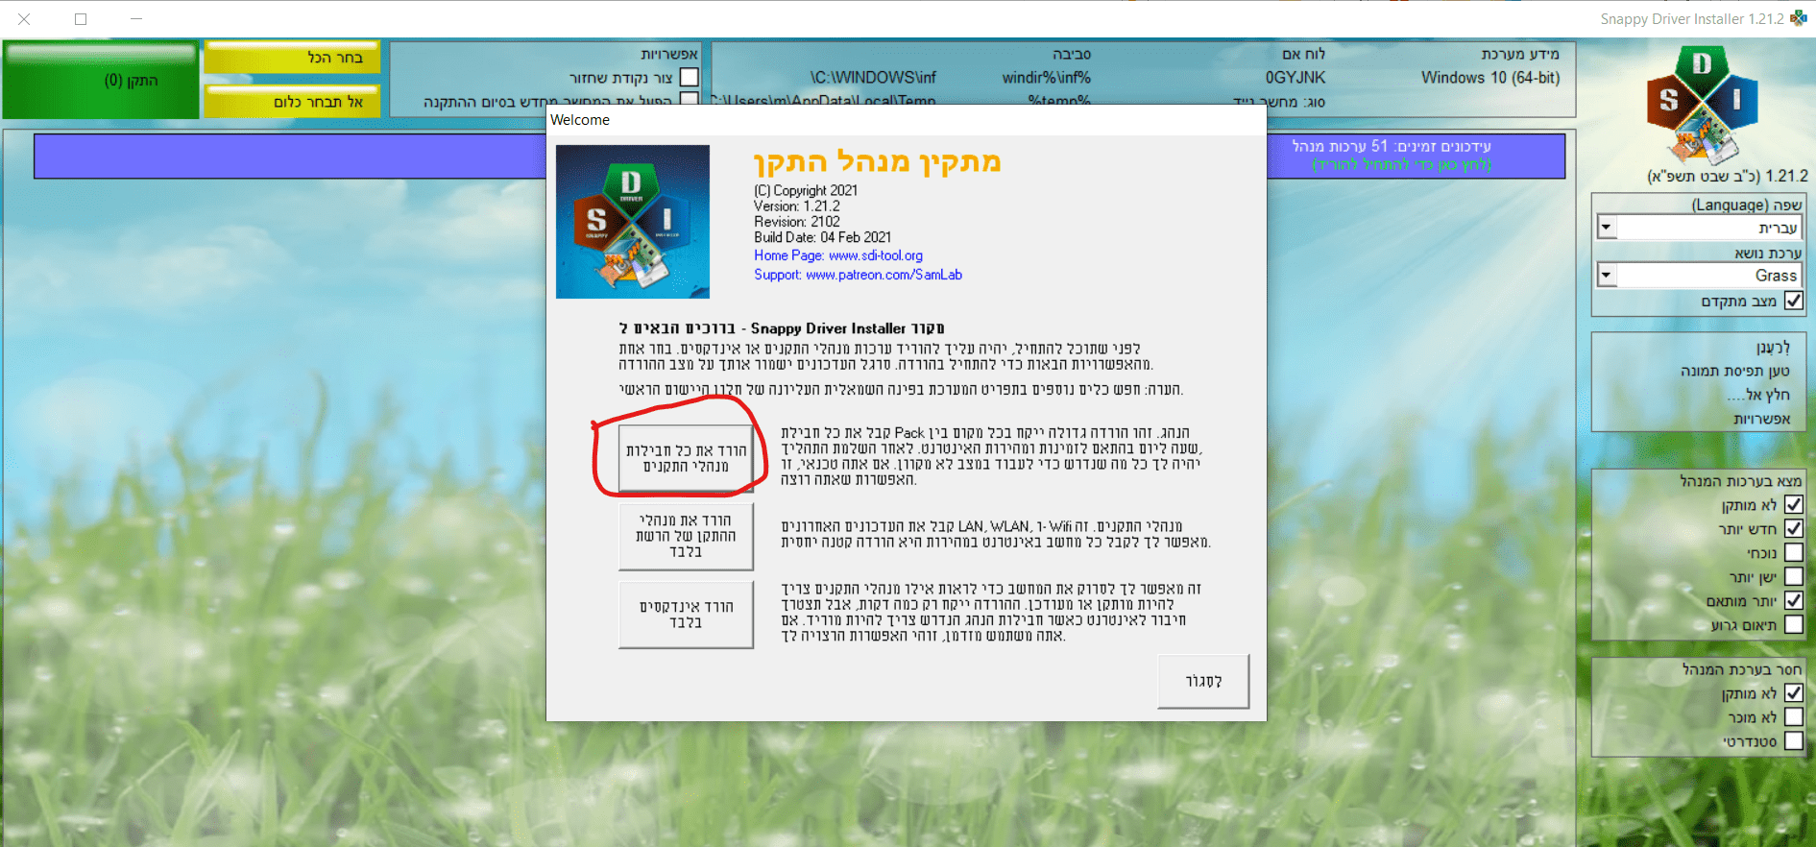Click the blue updates available banner (51 driver packs)

coord(799,156)
